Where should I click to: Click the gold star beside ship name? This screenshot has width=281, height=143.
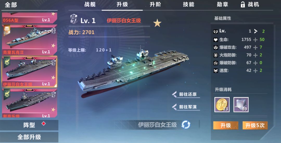(157, 23)
